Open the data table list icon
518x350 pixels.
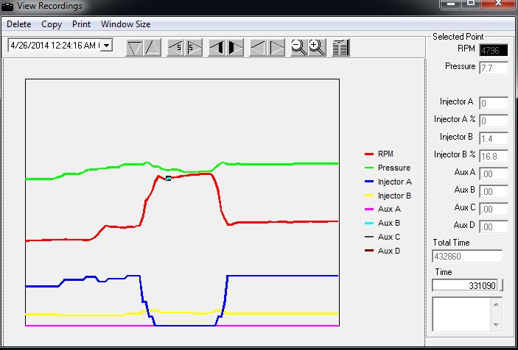(x=340, y=48)
